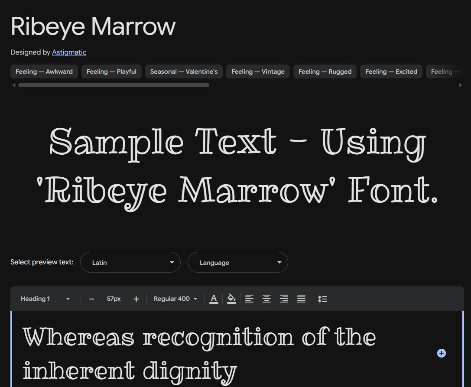
Task: Open the Latin script dropdown
Action: click(130, 262)
